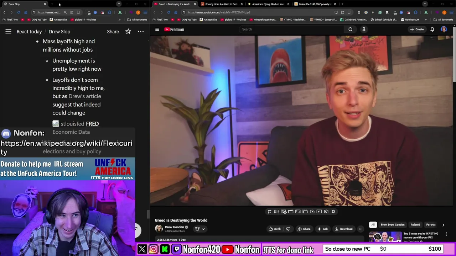The height and width of the screenshot is (256, 456).
Task: Open extensions puzzle icon in YouTube window
Action: [x=415, y=12]
